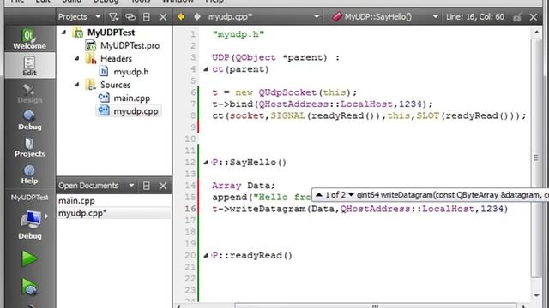Open the Help mode
549x308 pixels.
(29, 174)
